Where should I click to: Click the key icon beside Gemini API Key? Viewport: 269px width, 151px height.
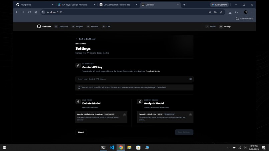coord(78,65)
